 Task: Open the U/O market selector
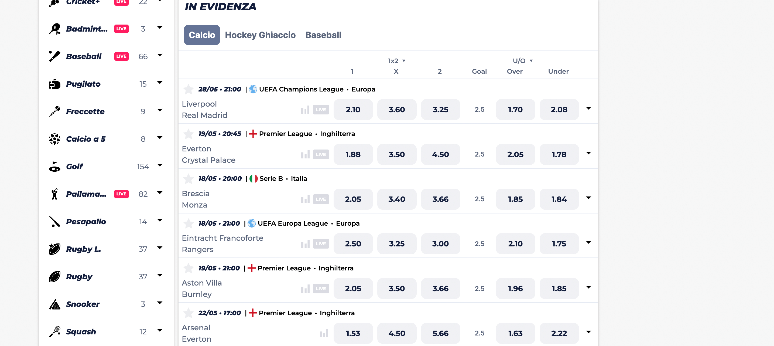coord(522,60)
